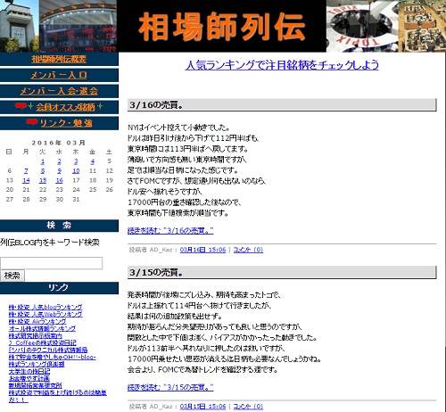Viewport: 446px width, 412px height.
Task: Click the TOPIX ring photo in header
Action: (x=362, y=26)
